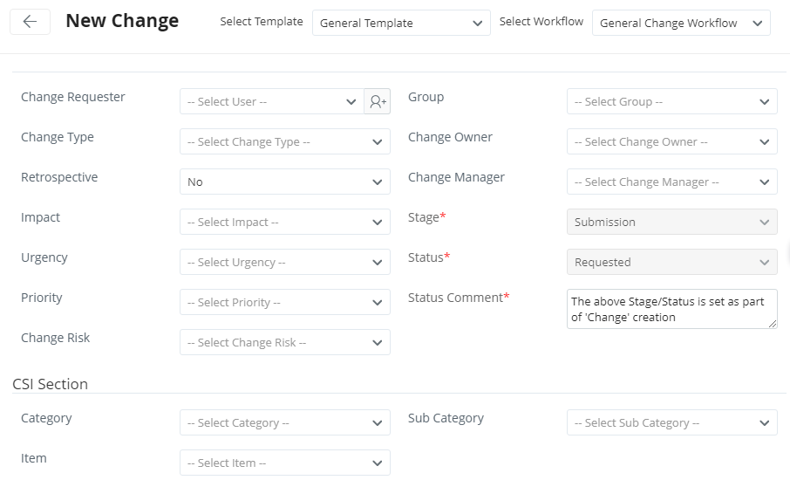Image resolution: width=790 pixels, height=480 pixels.
Task: Open the Category dropdown in CSI Section
Action: (x=284, y=423)
